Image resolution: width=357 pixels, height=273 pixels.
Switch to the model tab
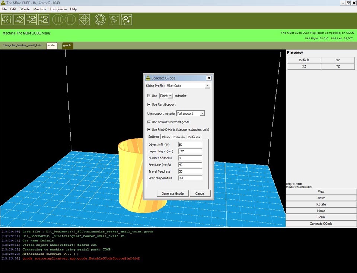tap(51, 45)
